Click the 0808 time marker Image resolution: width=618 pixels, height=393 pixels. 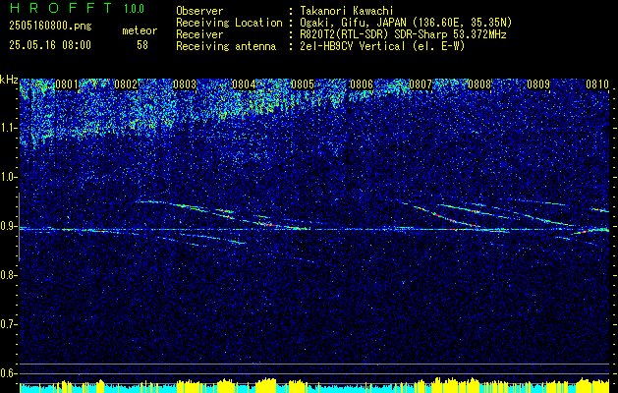479,84
